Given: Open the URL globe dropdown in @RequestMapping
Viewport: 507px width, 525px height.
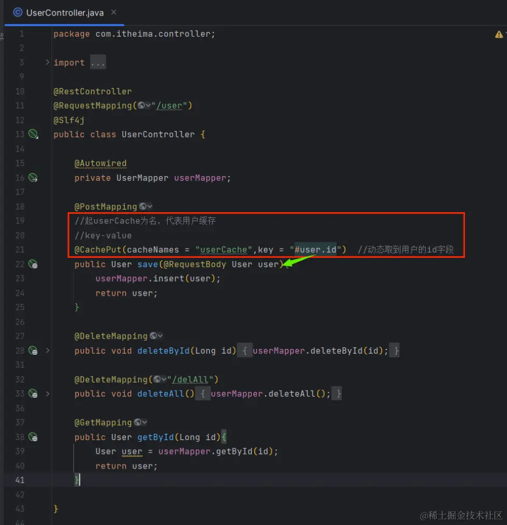Looking at the screenshot, I should (x=144, y=106).
